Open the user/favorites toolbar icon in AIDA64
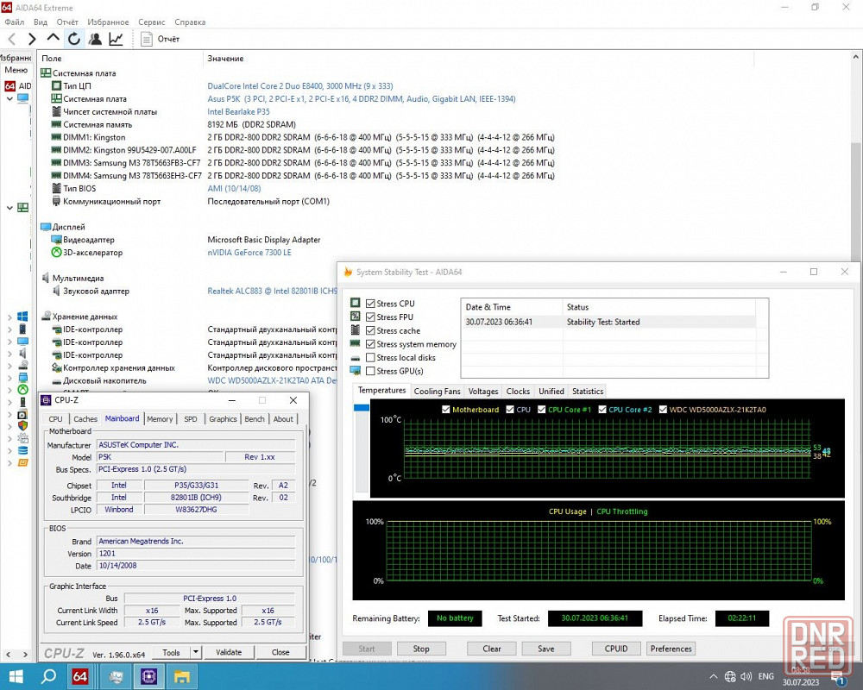Screen dimensions: 863x690 coord(95,39)
